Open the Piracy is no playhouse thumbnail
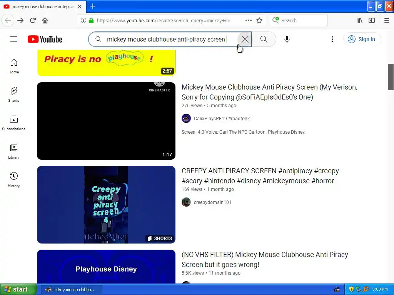 point(106,63)
